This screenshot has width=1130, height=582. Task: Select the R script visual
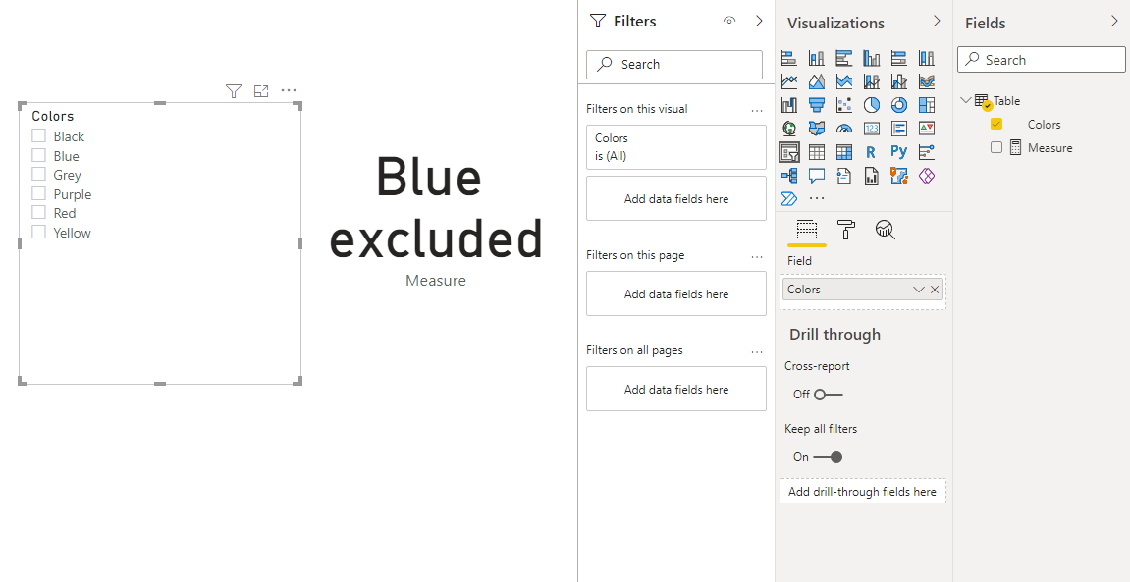tap(871, 152)
